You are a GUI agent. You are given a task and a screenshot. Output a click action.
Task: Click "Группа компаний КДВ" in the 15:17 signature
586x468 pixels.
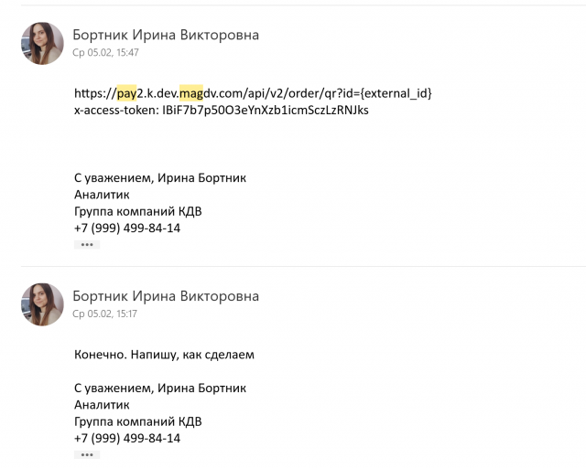coord(137,421)
